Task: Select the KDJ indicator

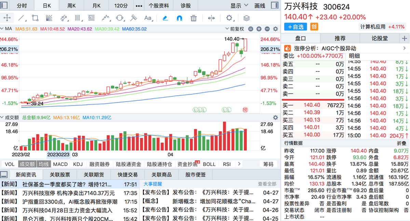Action: pos(78,164)
